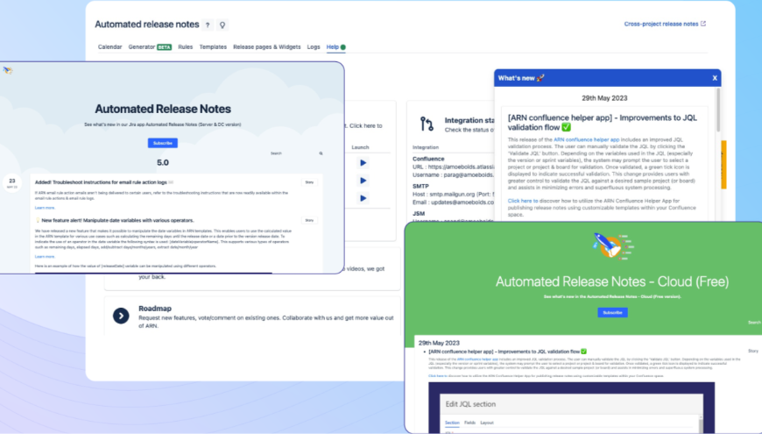
Task: Click the 29th May 2023 date in What's new
Action: [604, 98]
